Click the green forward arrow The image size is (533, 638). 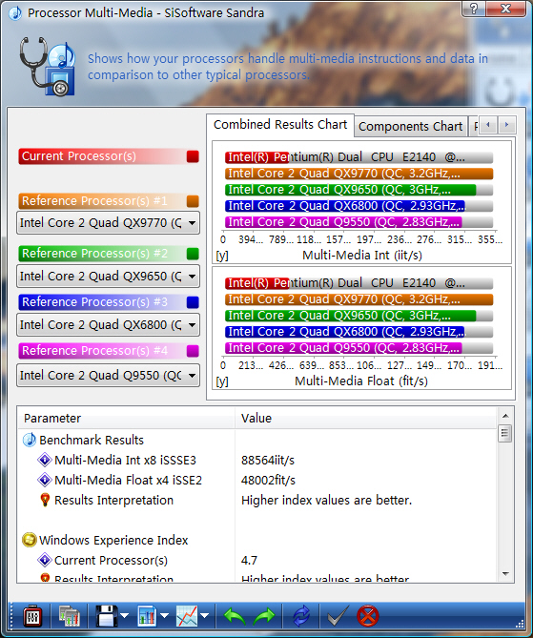click(x=264, y=616)
